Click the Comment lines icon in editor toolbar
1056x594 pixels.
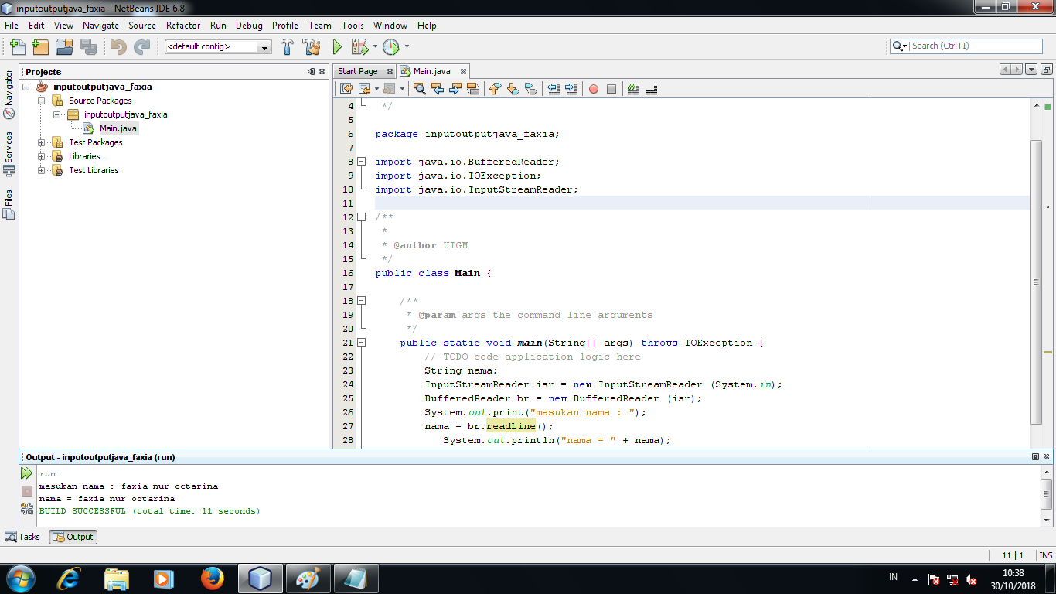[x=634, y=89]
